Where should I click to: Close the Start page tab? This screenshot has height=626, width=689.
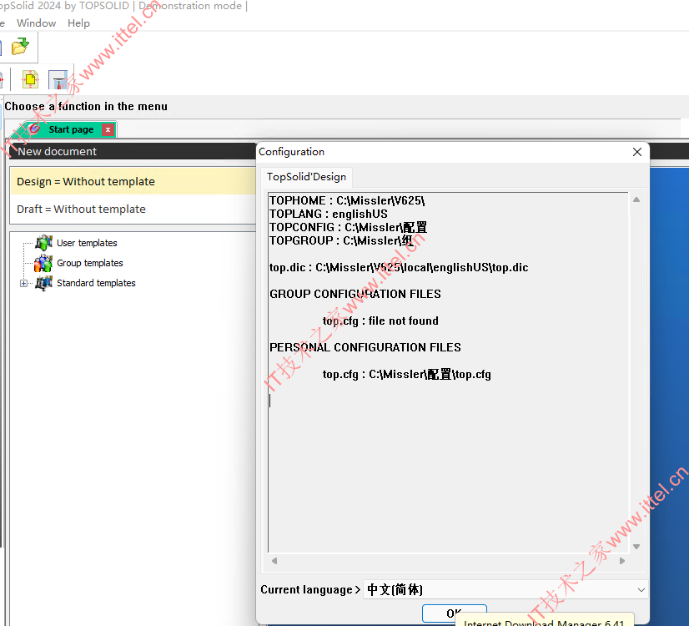[108, 129]
